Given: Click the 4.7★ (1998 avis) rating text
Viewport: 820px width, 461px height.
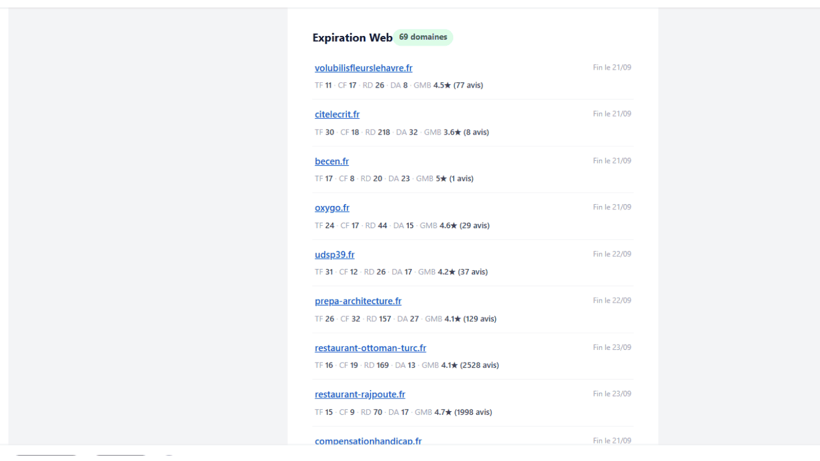Looking at the screenshot, I should 463,412.
